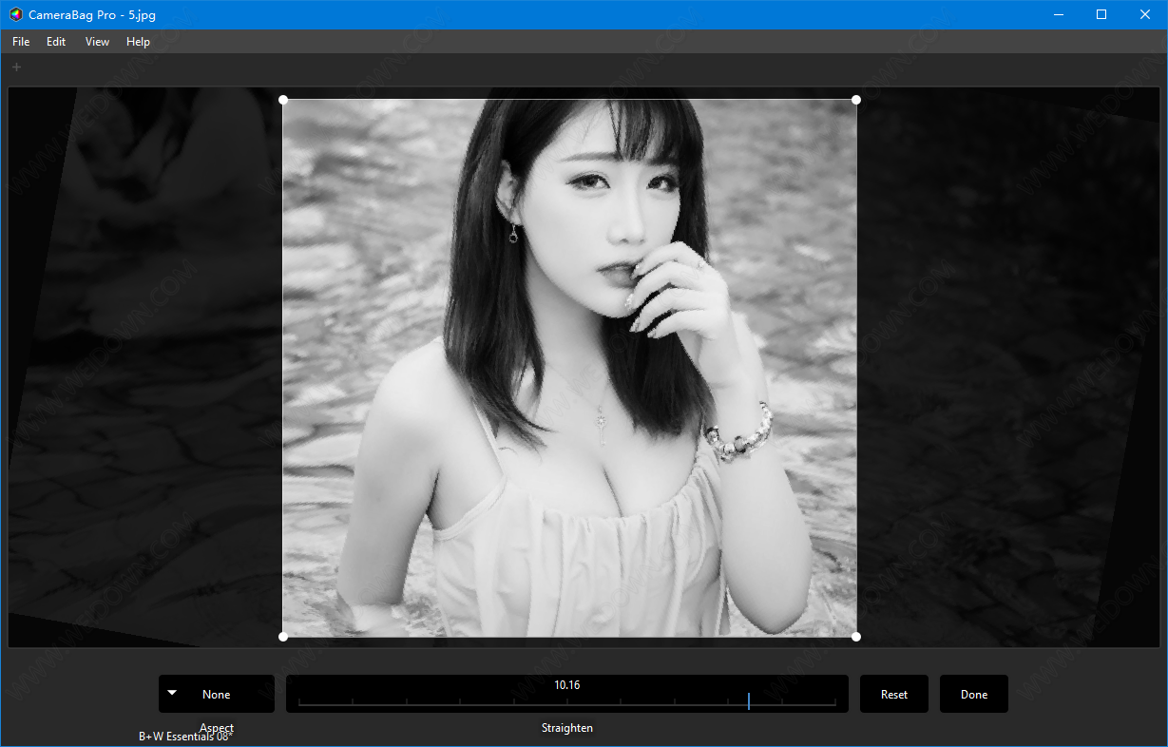The image size is (1168, 747).
Task: Click the Straighten slider track
Action: 567,703
